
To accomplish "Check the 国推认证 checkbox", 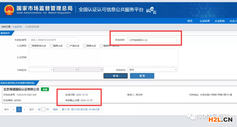I will click(85, 46).
